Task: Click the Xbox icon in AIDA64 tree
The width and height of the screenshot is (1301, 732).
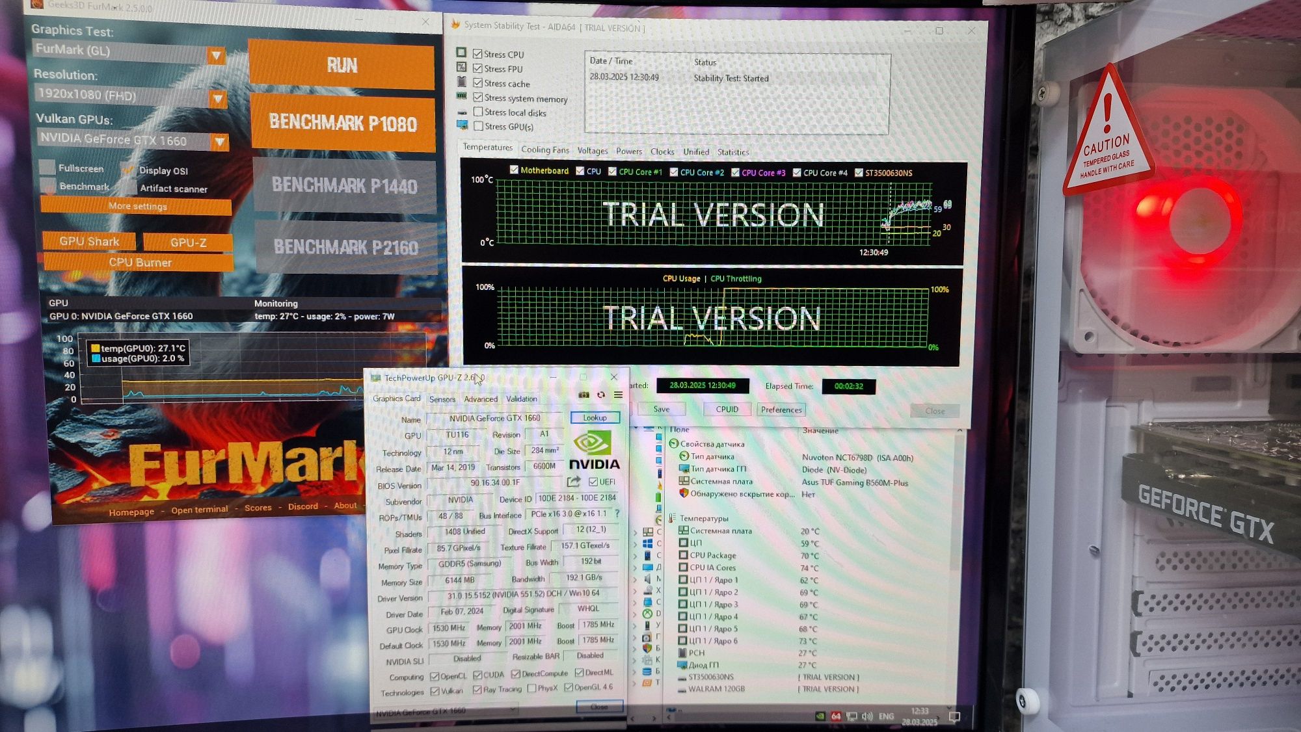Action: coord(647,614)
